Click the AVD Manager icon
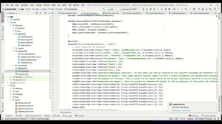 207,9
